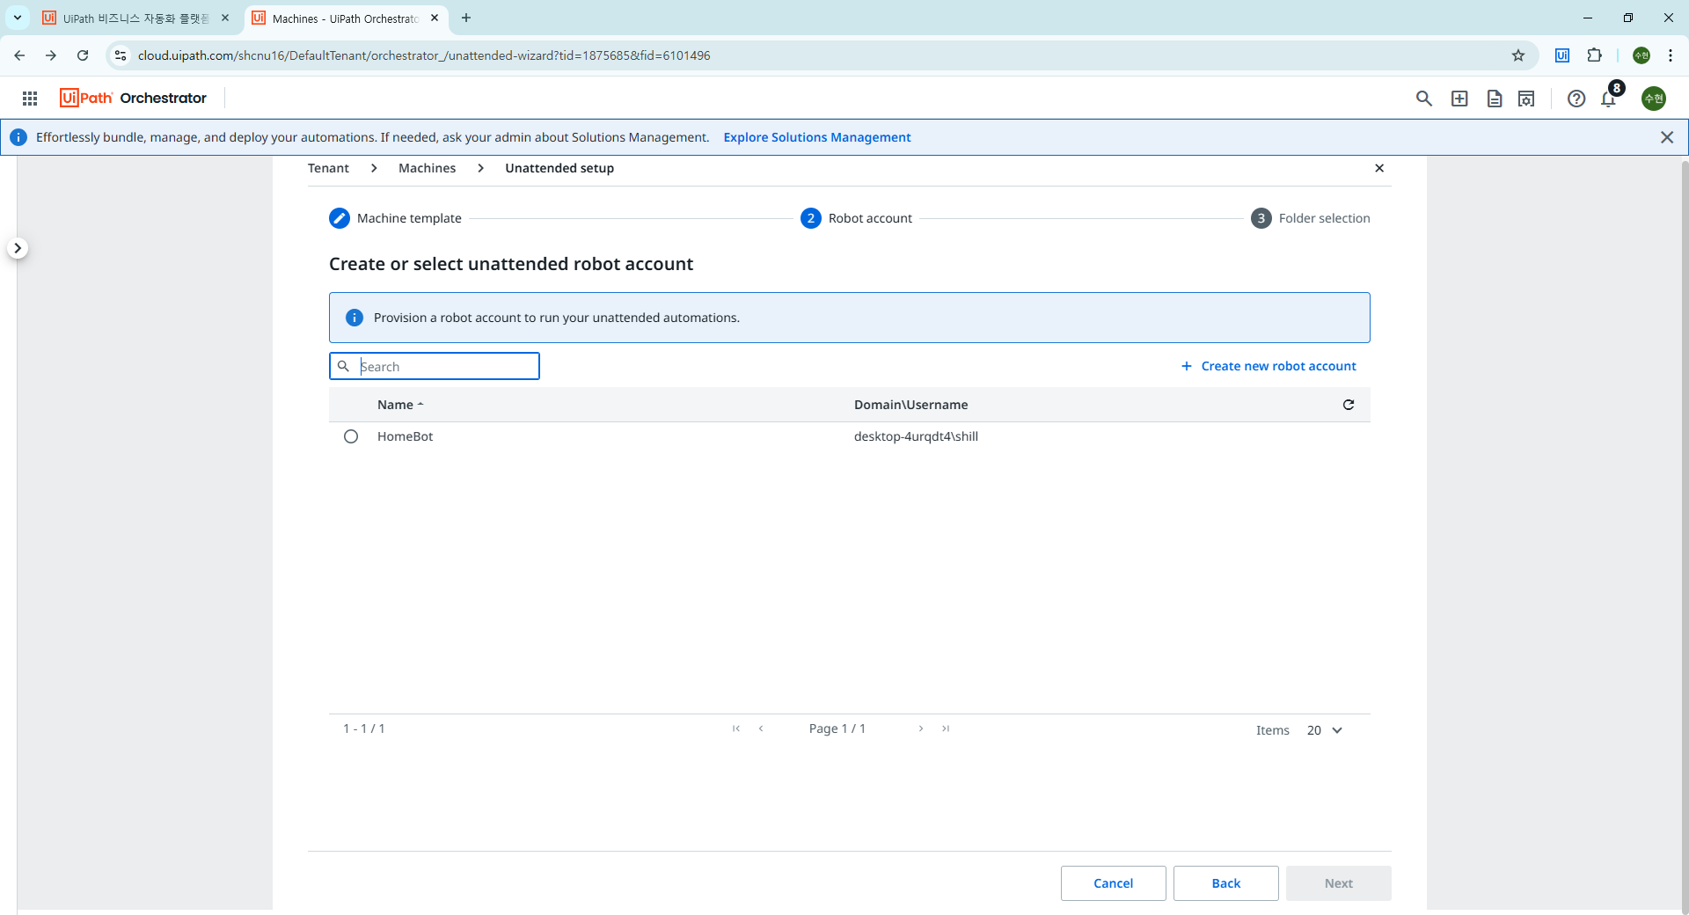The height and width of the screenshot is (915, 1689).
Task: Close the UiPath 비즈니스 자동화 browser tab
Action: (x=225, y=18)
